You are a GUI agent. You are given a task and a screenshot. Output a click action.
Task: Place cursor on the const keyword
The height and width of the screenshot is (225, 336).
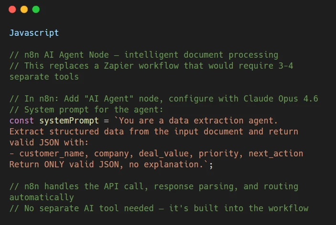click(x=22, y=121)
